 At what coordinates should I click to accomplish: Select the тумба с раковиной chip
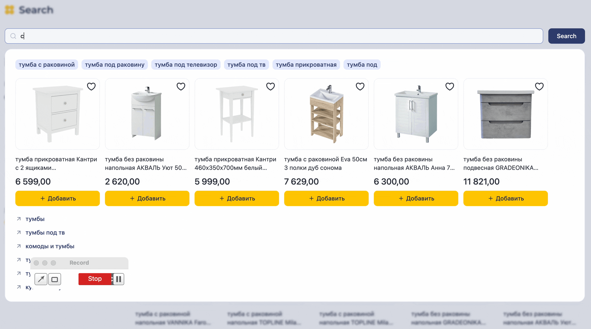46,65
